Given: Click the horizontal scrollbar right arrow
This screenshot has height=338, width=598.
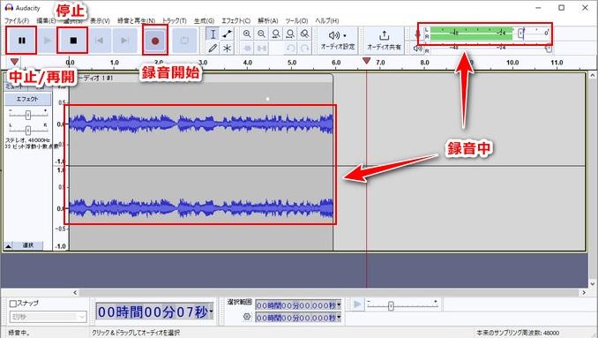Looking at the screenshot, I should (x=584, y=293).
